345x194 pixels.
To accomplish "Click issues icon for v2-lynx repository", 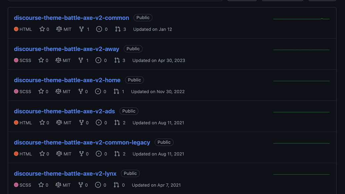I will tap(98, 185).
